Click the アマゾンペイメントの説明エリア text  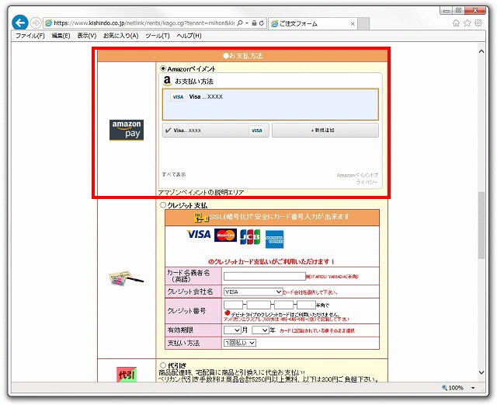(x=201, y=192)
